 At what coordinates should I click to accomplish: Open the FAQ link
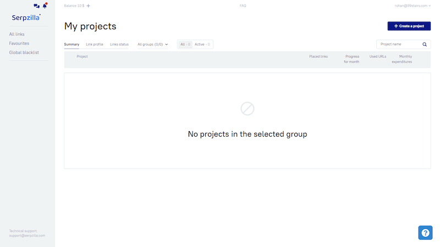point(243,5)
